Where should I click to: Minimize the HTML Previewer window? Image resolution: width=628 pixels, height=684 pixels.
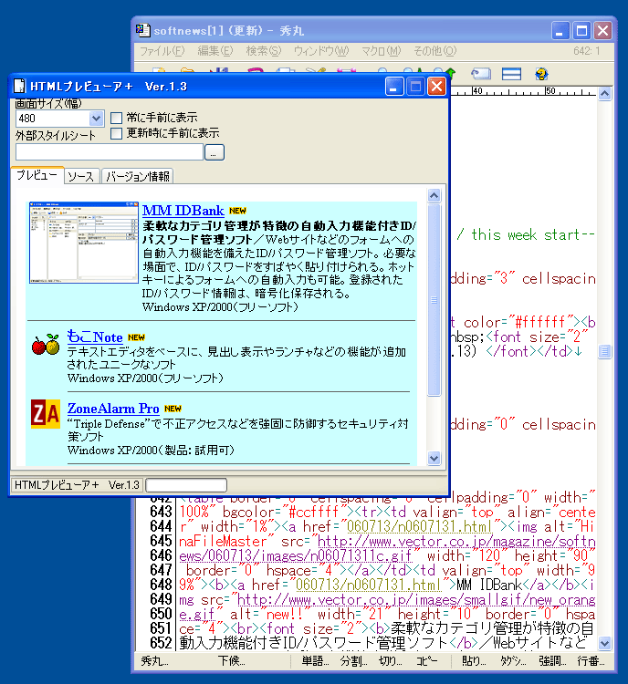pos(394,86)
